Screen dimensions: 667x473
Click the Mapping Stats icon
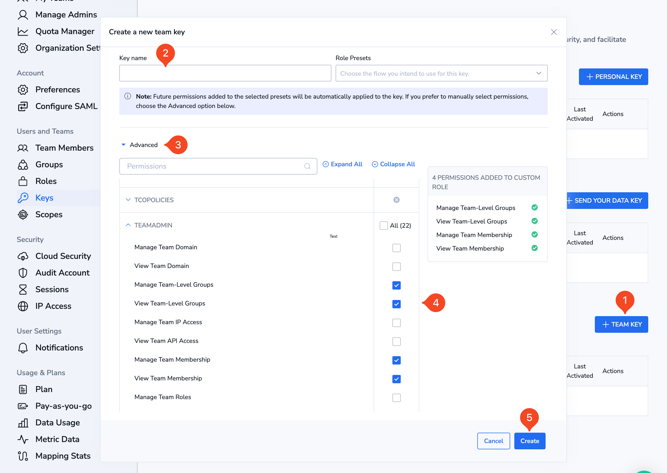tap(23, 456)
